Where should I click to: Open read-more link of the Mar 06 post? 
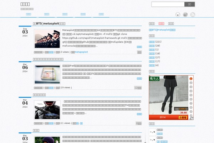click(139, 79)
